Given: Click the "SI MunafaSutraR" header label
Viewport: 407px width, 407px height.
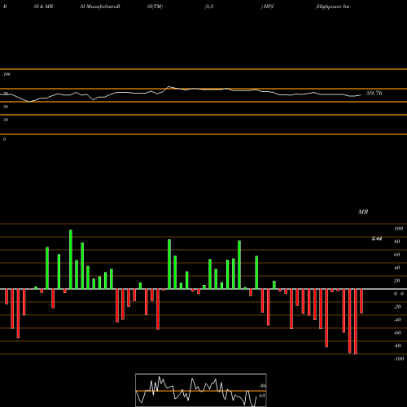Looking at the screenshot, I should click(100, 7).
